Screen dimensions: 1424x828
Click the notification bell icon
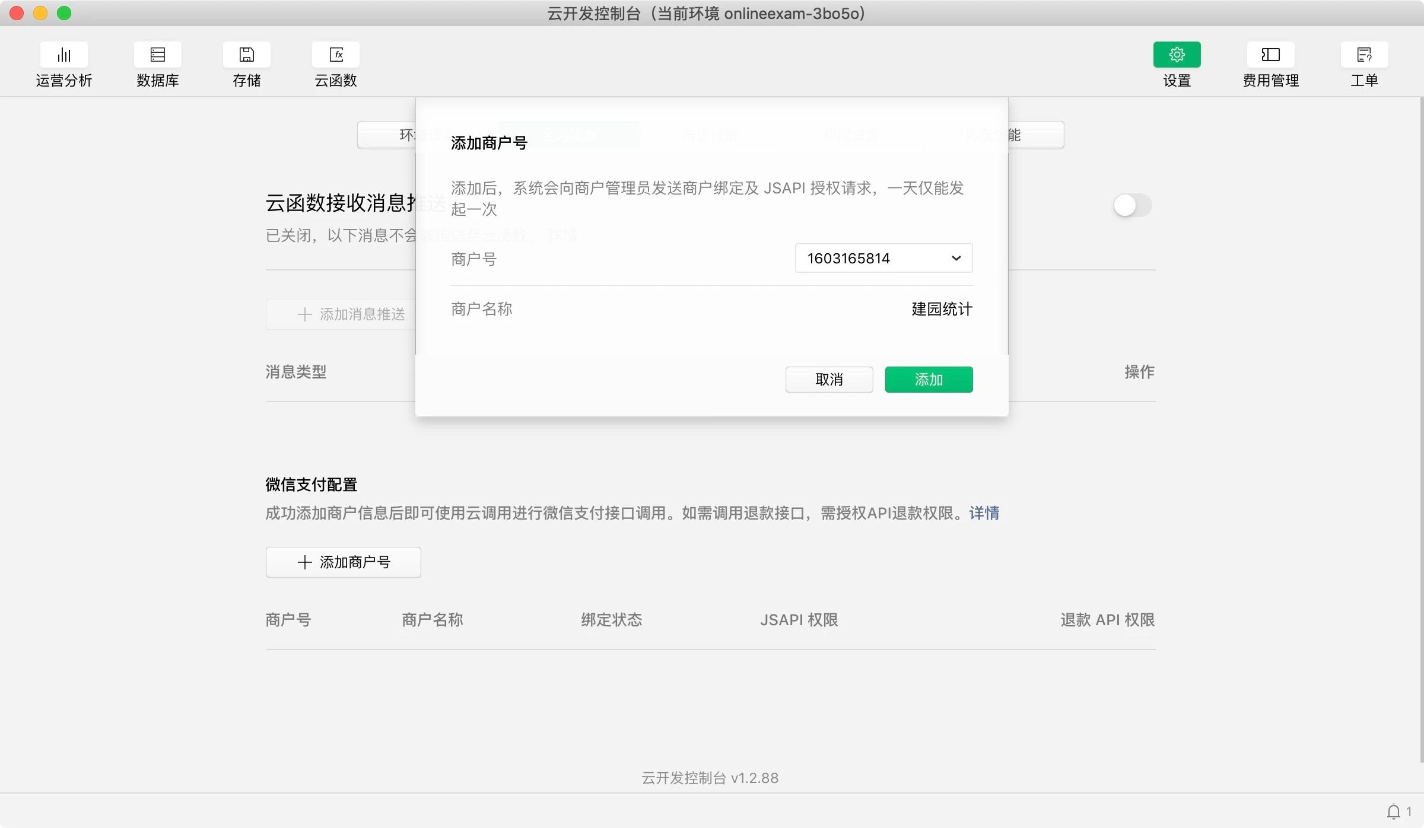tap(1393, 811)
